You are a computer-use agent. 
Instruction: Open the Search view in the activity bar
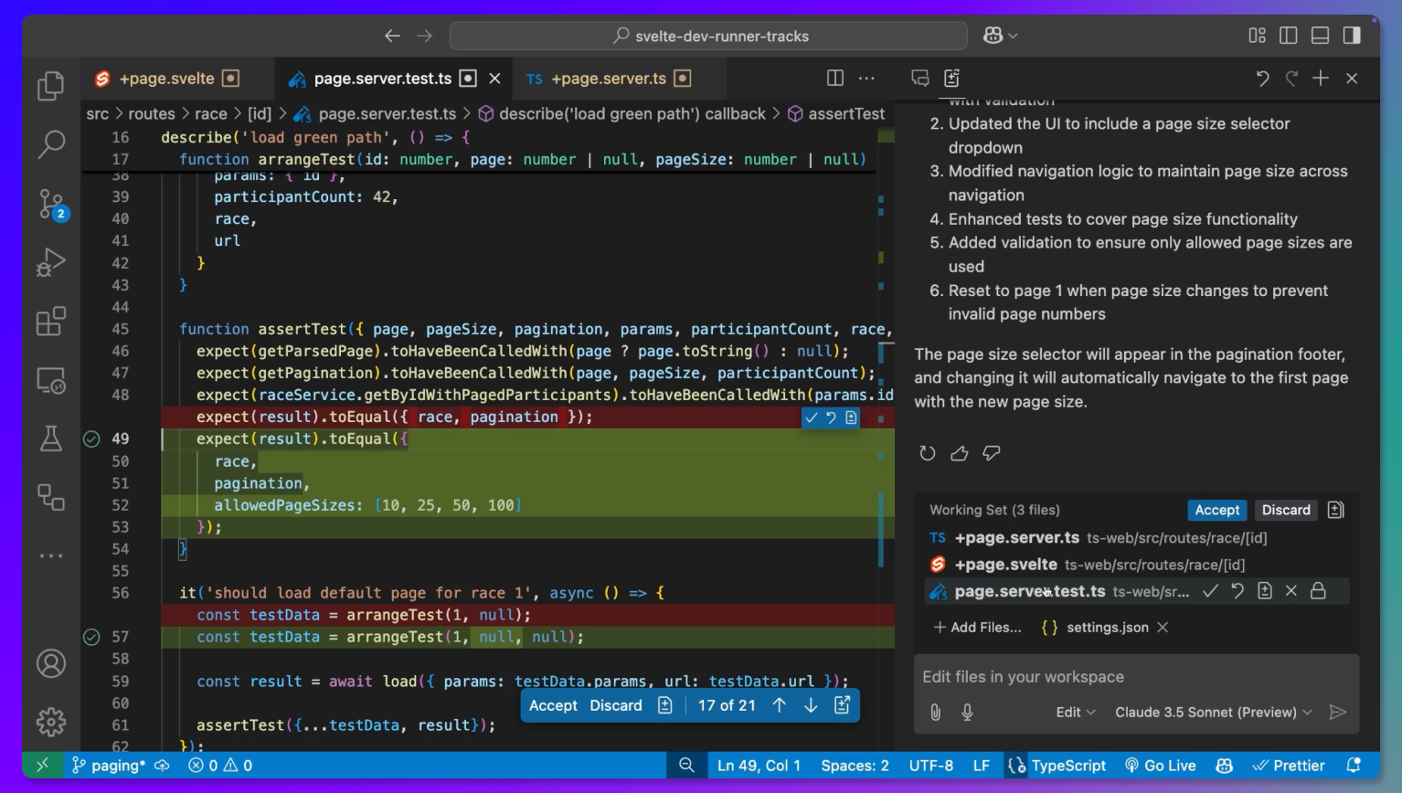[50, 144]
